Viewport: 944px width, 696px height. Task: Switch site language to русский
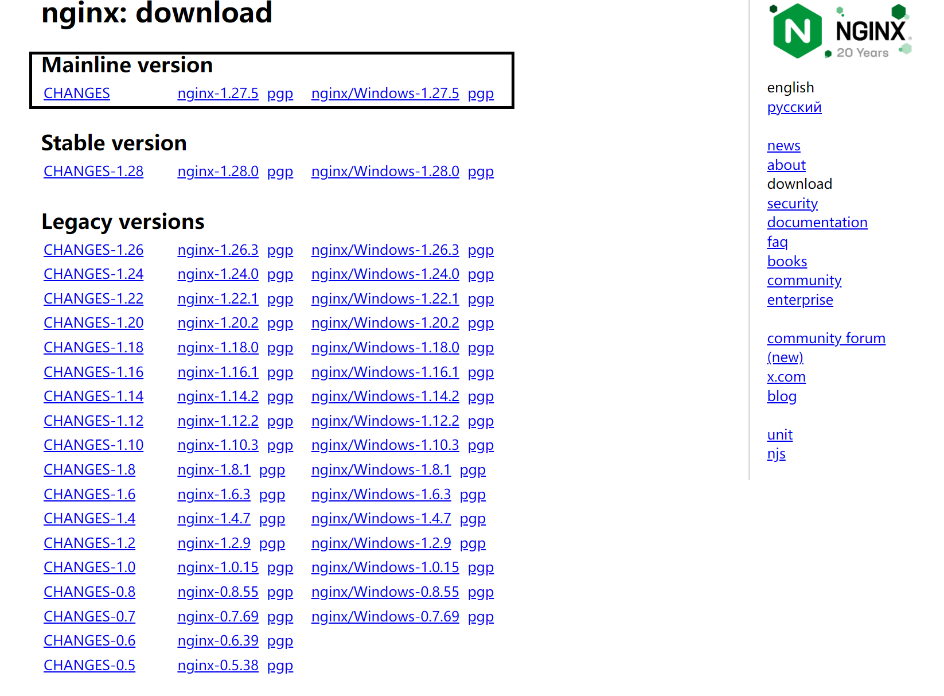[794, 107]
